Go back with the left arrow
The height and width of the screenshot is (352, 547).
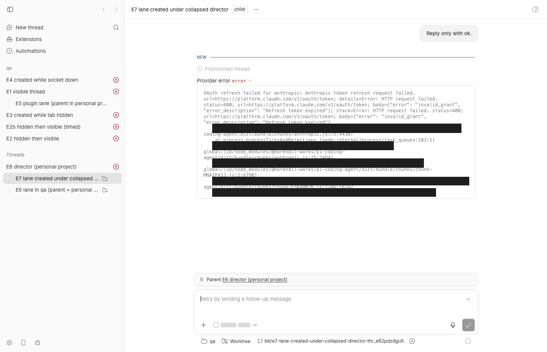point(104,9)
